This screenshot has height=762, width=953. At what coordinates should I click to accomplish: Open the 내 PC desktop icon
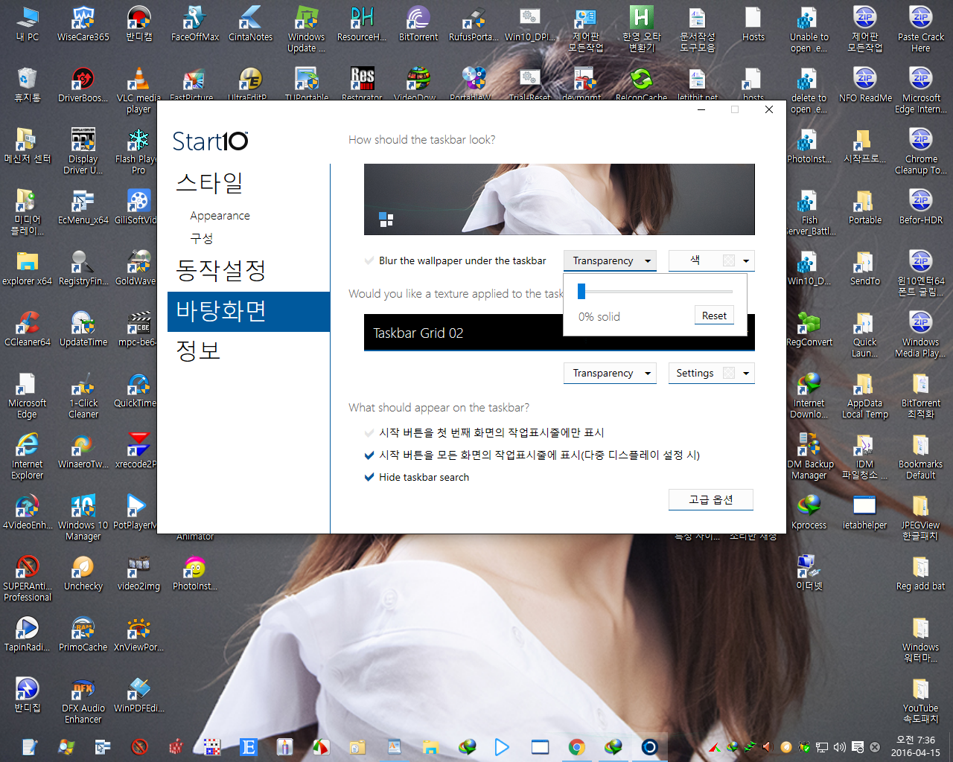pos(28,25)
